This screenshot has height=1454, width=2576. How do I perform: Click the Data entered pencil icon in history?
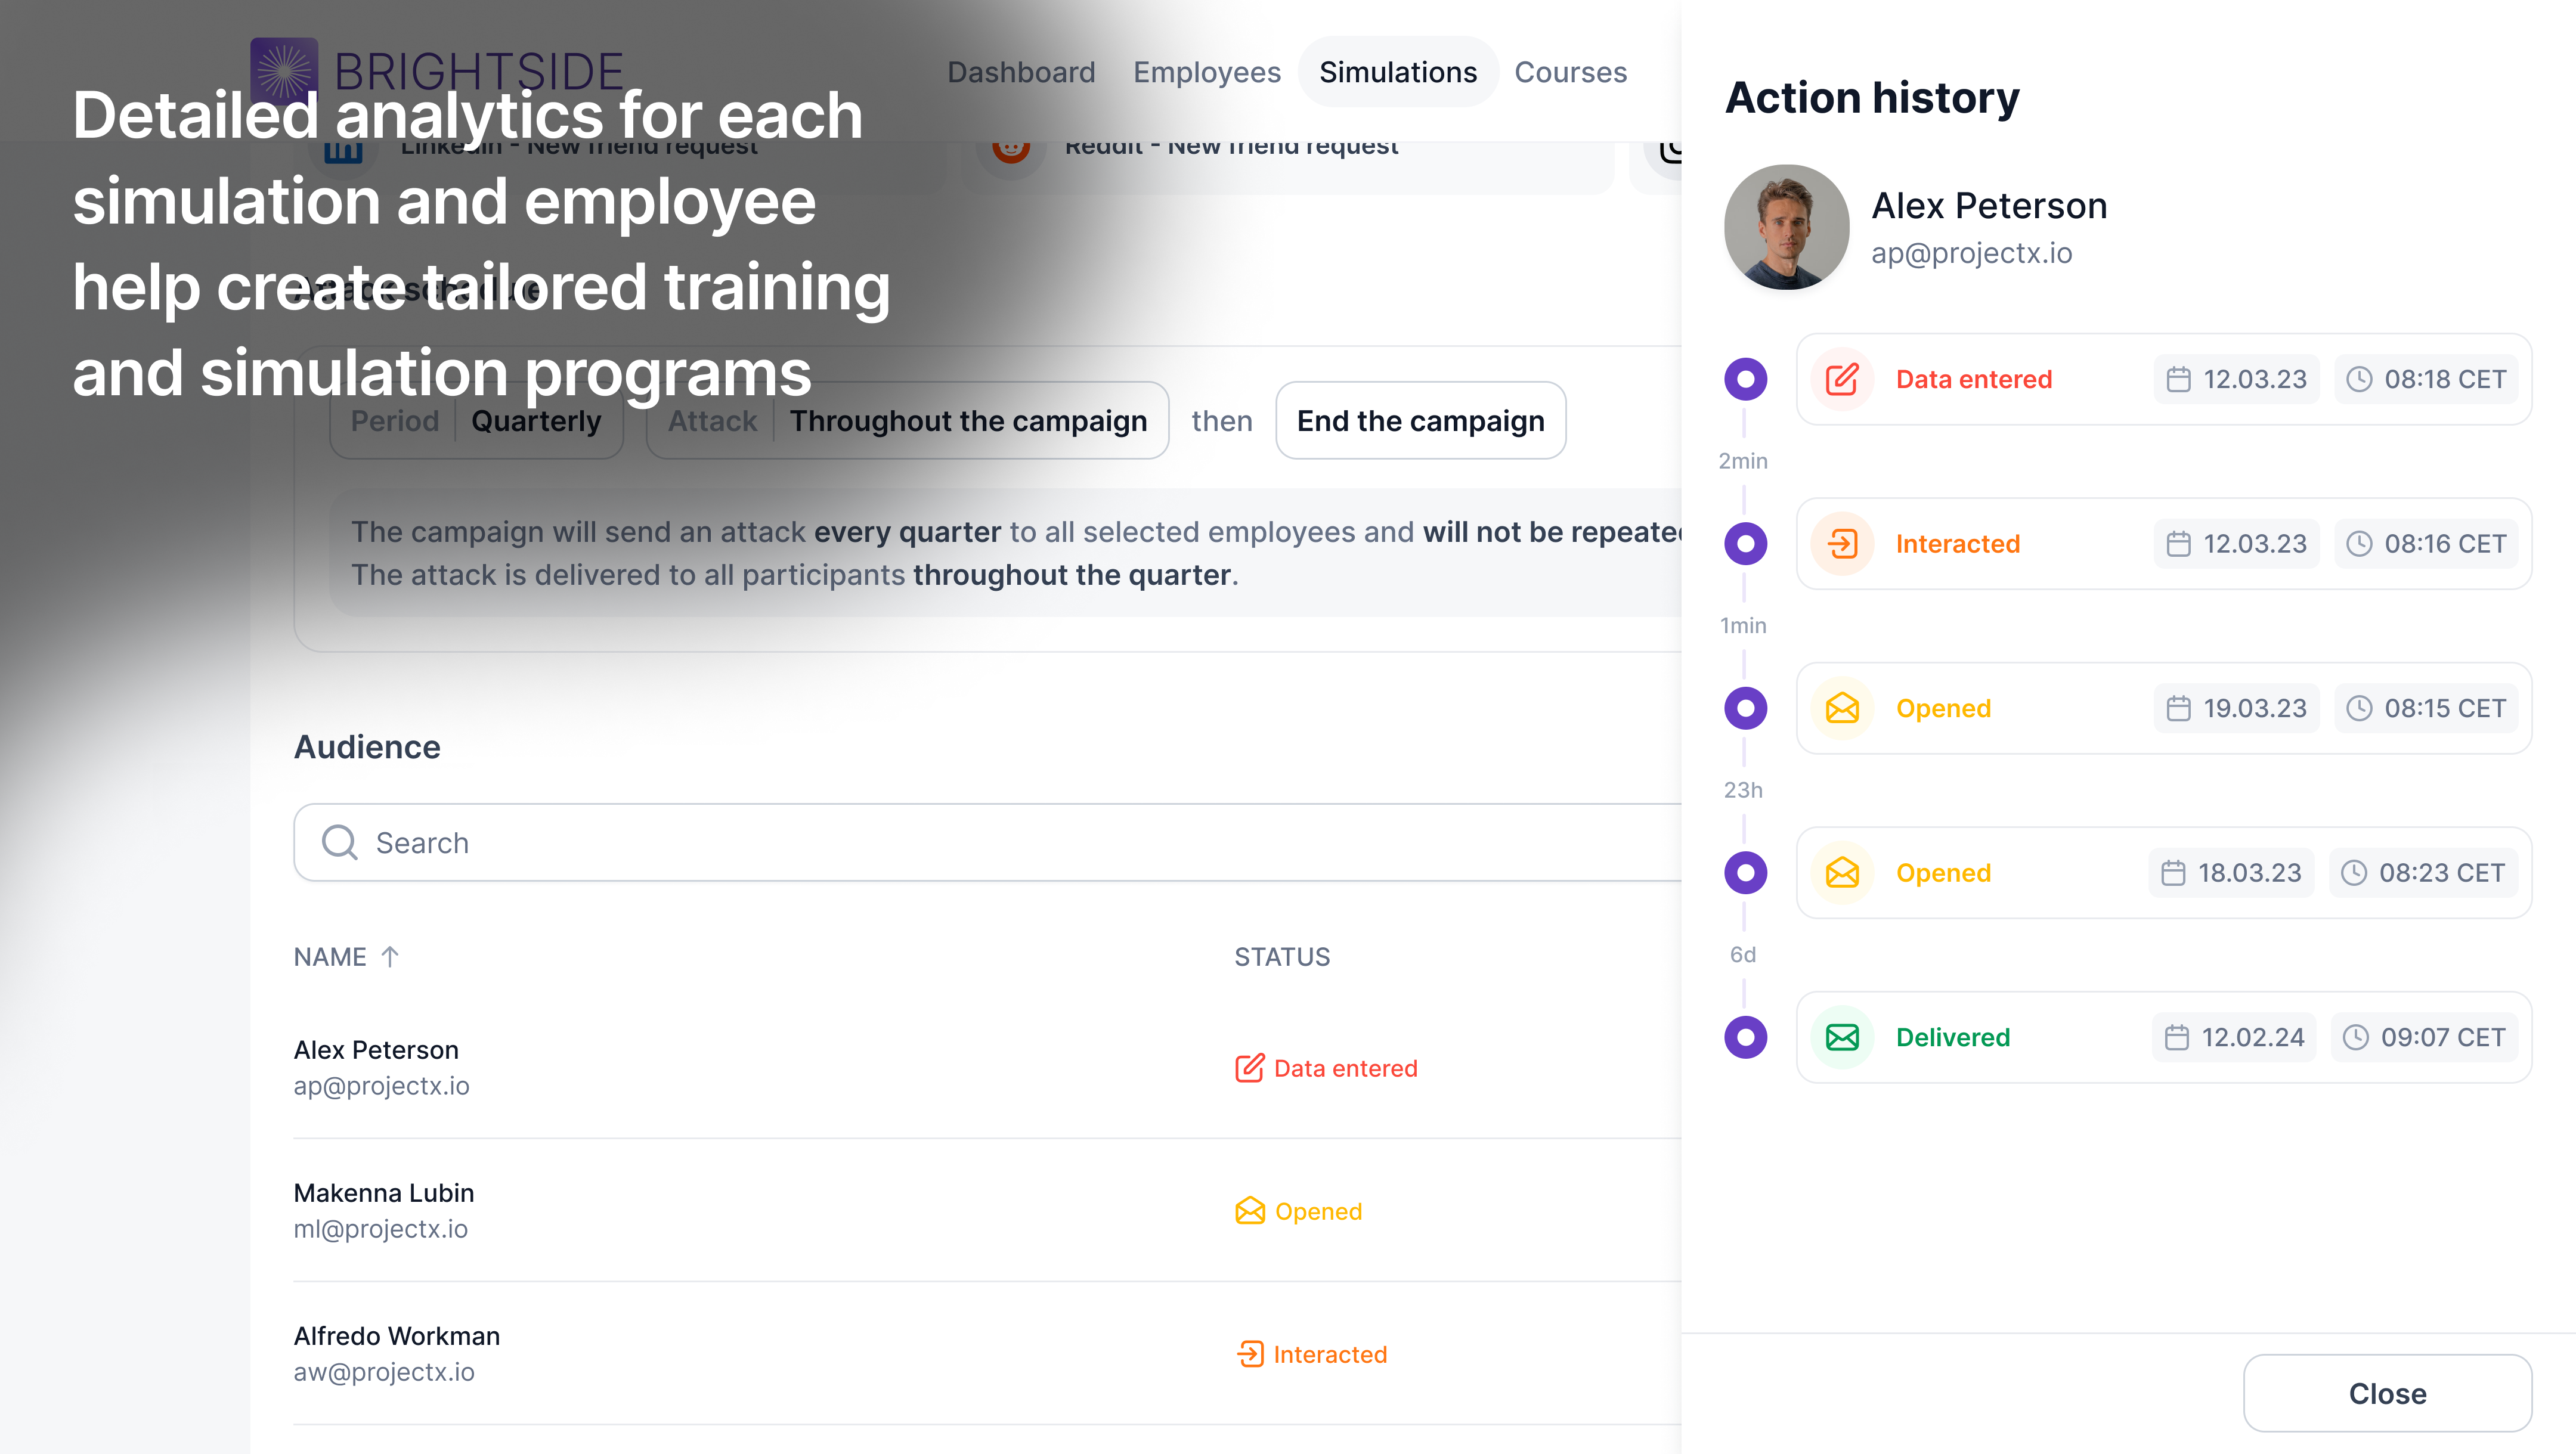pyautogui.click(x=1841, y=379)
